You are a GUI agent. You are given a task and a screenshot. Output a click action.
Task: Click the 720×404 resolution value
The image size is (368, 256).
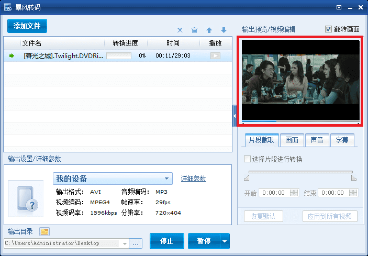168,213
